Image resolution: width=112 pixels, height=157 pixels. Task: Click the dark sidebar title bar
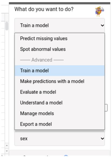60,3
